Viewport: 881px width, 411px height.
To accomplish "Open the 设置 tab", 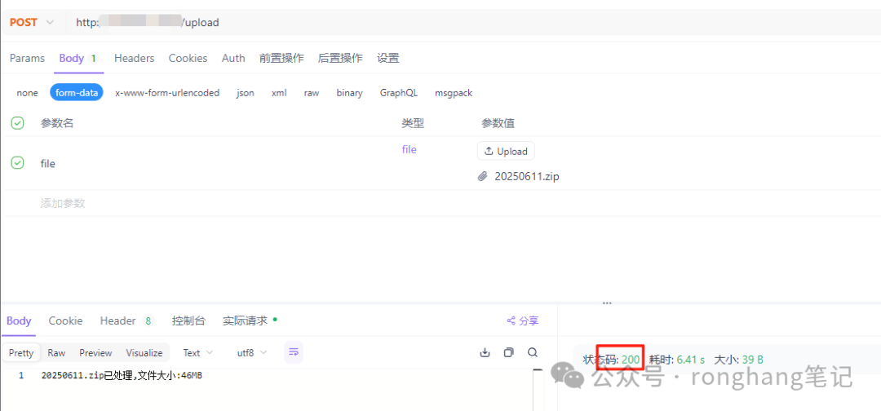I will 387,58.
